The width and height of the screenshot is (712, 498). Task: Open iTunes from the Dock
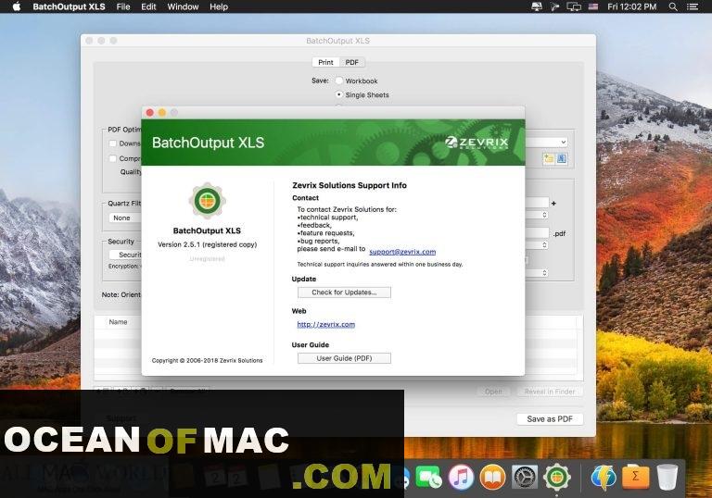coord(461,477)
